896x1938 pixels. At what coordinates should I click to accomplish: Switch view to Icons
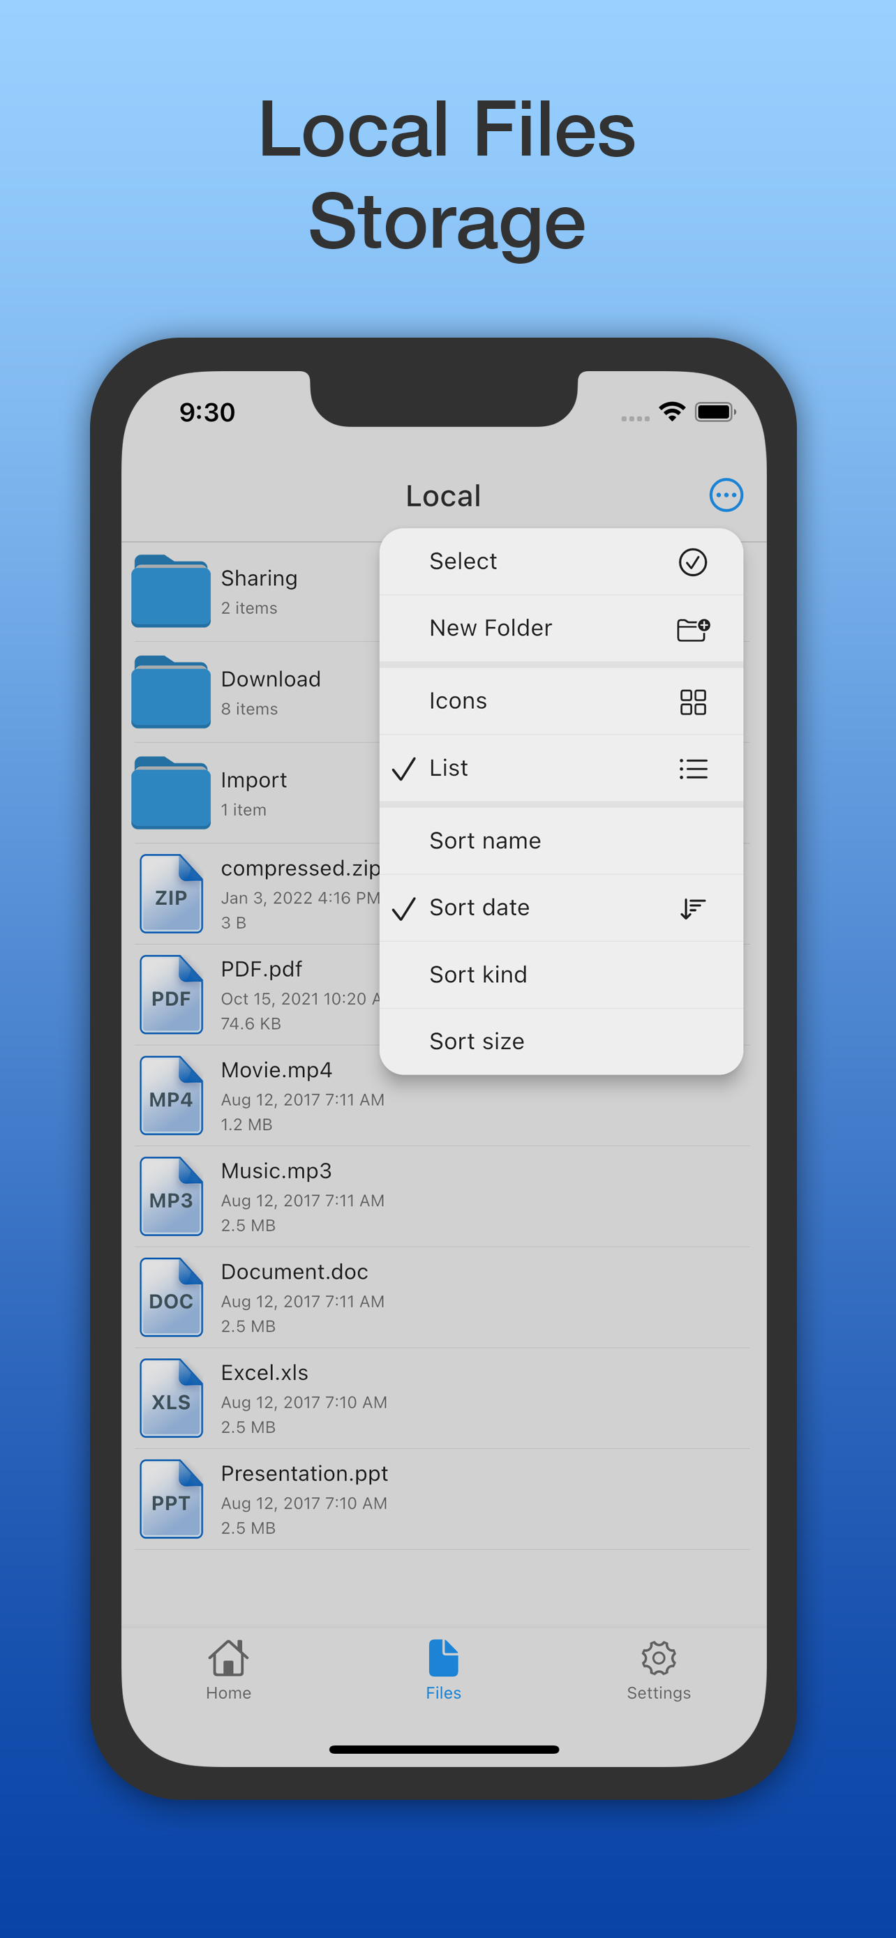click(561, 702)
